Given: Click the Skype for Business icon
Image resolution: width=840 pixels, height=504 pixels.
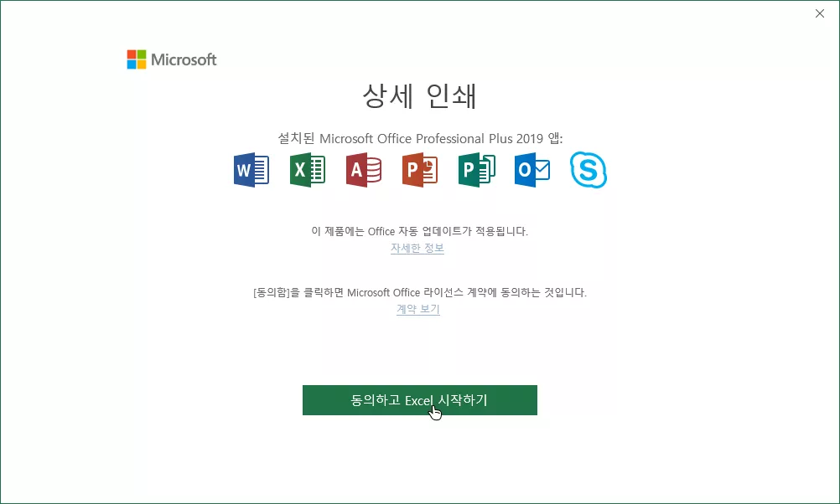Looking at the screenshot, I should coord(589,170).
